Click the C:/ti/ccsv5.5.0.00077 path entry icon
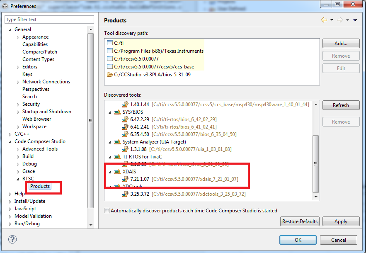The image size is (366, 253). [109, 58]
